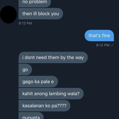This screenshot has width=119, height=119.
Task: Tap the word "fine" in blue bubble
Action: [106, 35]
